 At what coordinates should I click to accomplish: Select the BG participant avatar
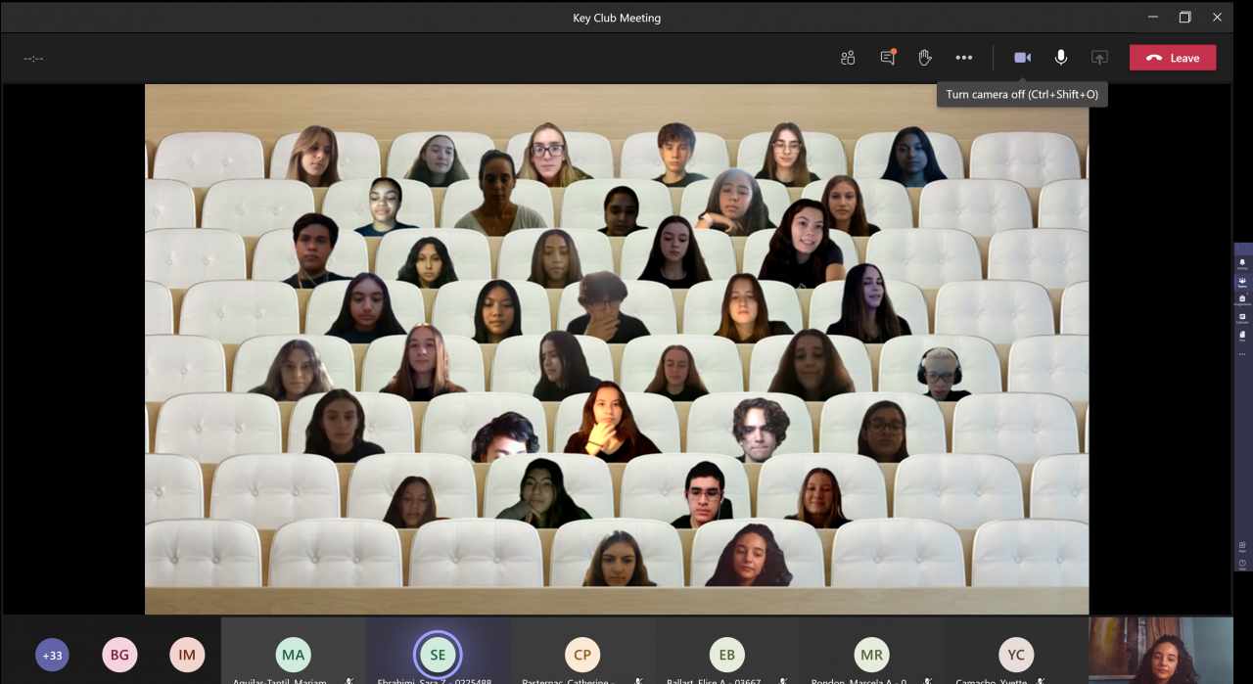click(x=119, y=655)
